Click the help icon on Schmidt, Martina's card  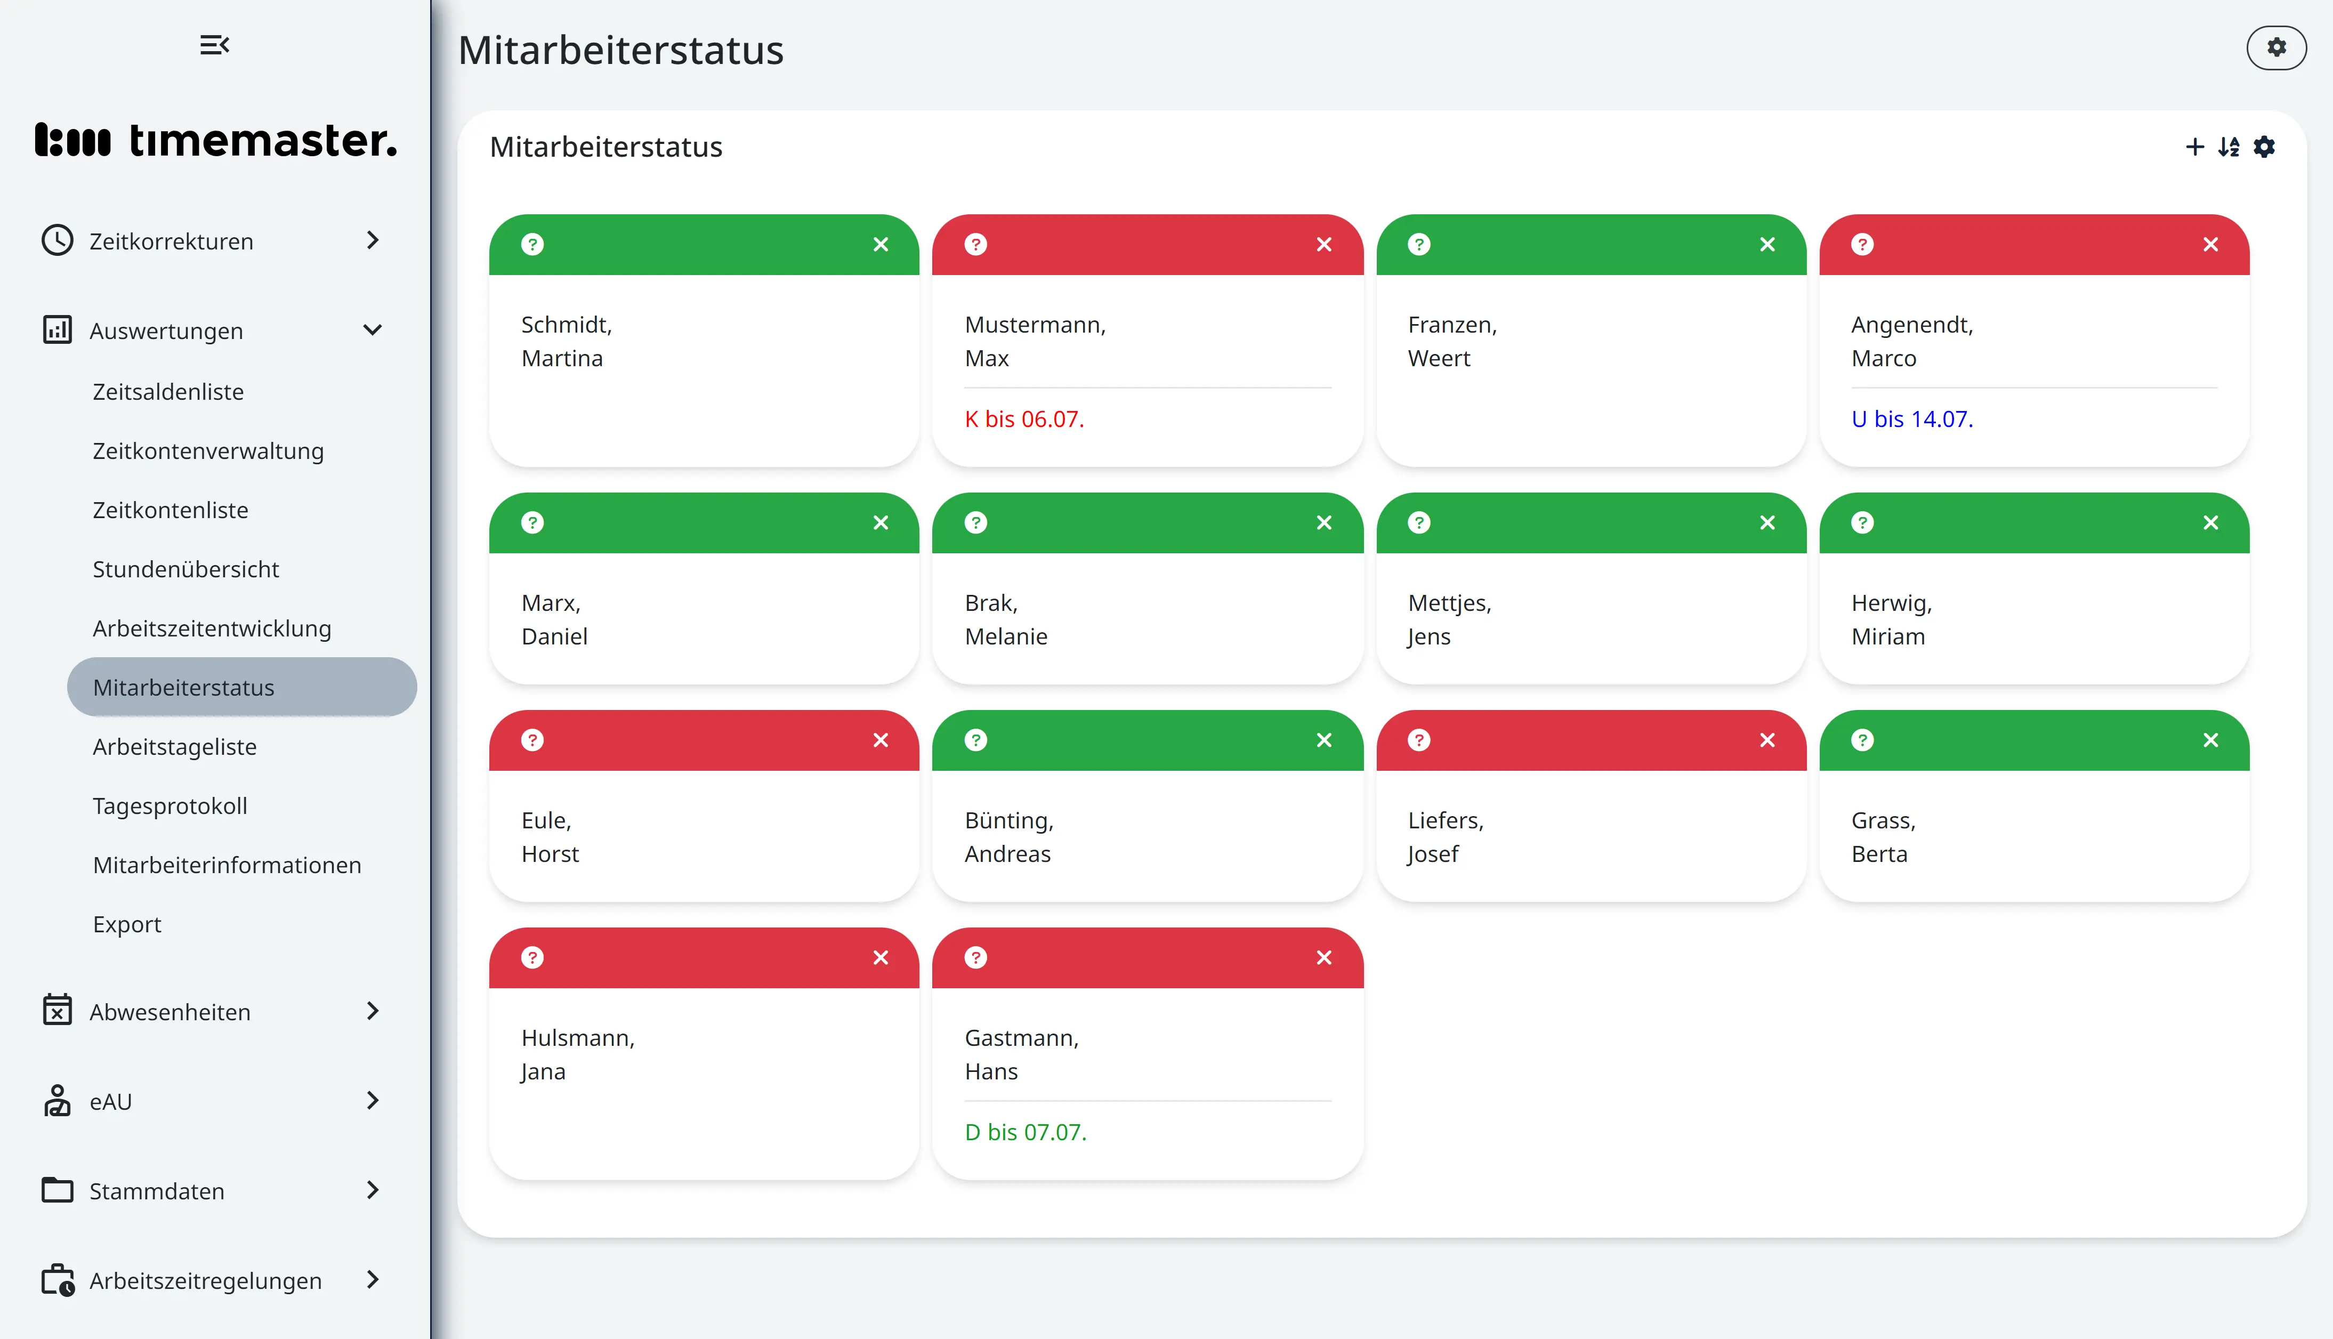[532, 245]
